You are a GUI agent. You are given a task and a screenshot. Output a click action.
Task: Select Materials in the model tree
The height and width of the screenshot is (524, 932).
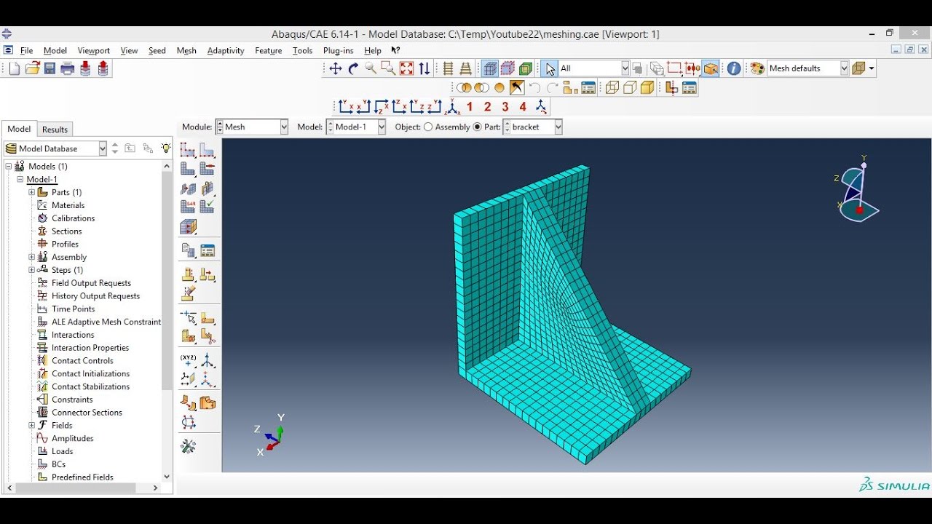click(68, 205)
